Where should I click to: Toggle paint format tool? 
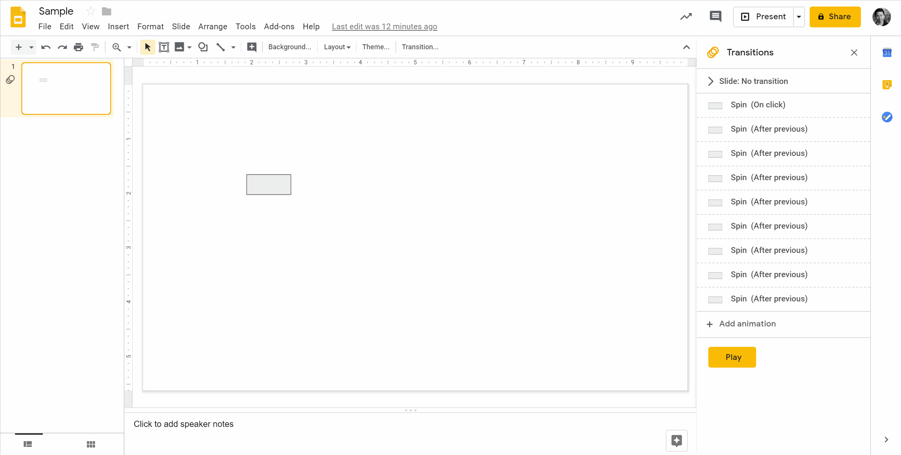[95, 47]
